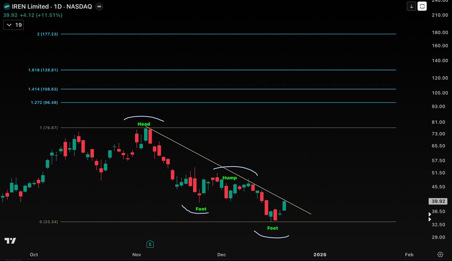The image size is (452, 261).
Task: Select the 1.618 (128.81) Fibonacci label
Action: tap(43, 70)
